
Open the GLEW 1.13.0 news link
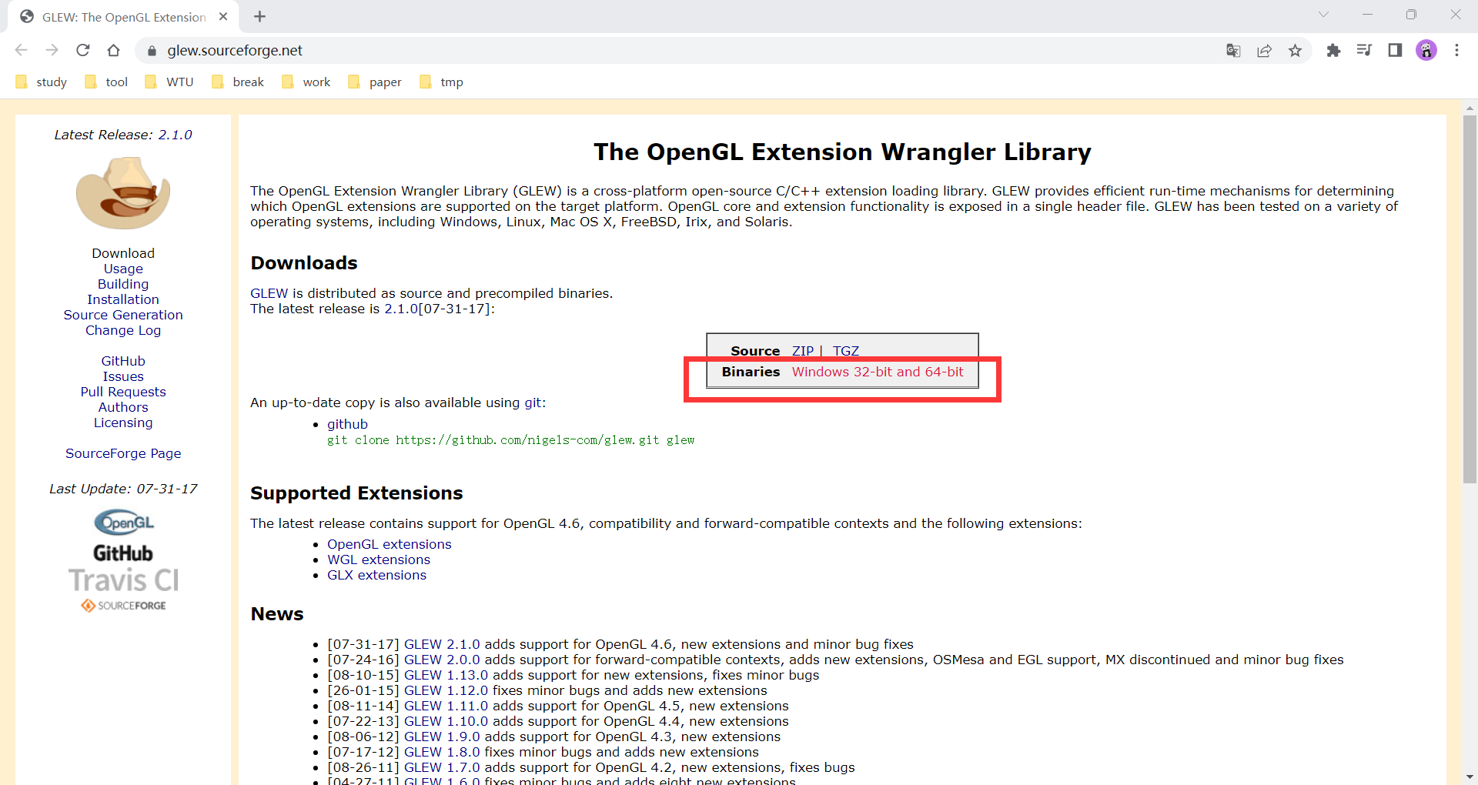(x=446, y=675)
